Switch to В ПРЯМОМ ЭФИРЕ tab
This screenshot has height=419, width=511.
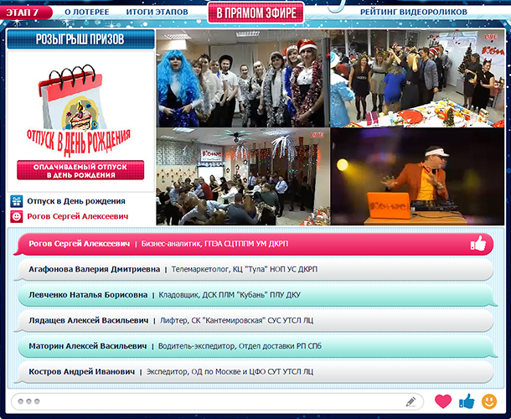point(256,13)
